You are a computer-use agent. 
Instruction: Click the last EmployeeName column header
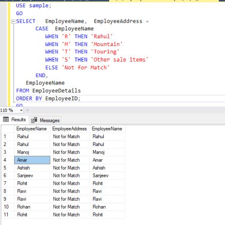(x=107, y=129)
